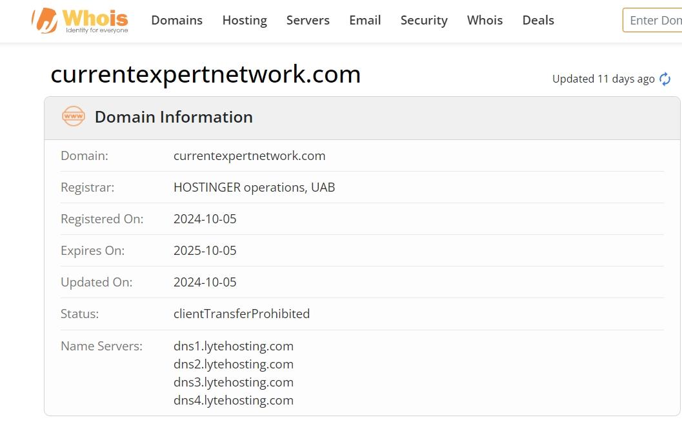Viewport: 682px width, 422px height.
Task: Click the 'Updated 11 days ago' text
Action: click(603, 79)
